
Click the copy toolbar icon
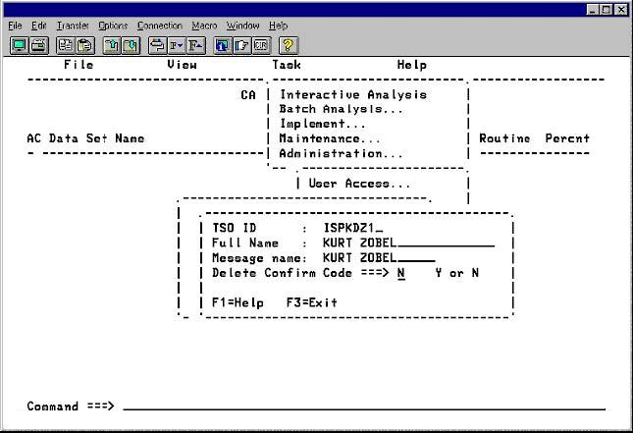[x=65, y=45]
